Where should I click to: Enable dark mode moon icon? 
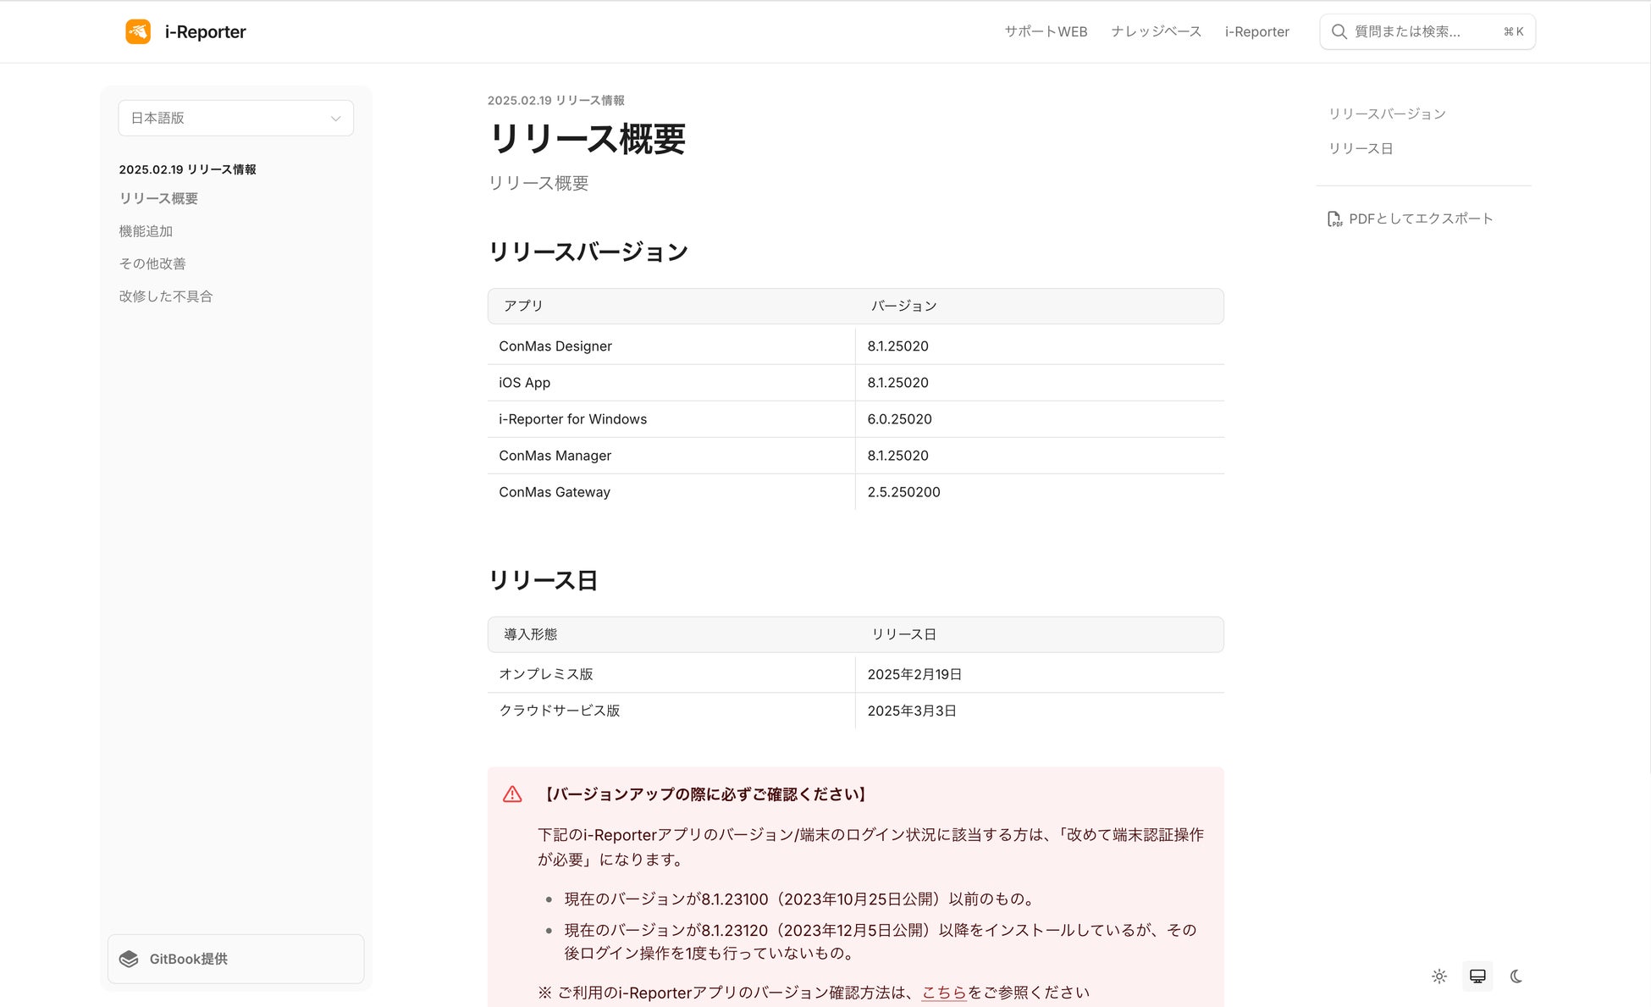click(1516, 977)
